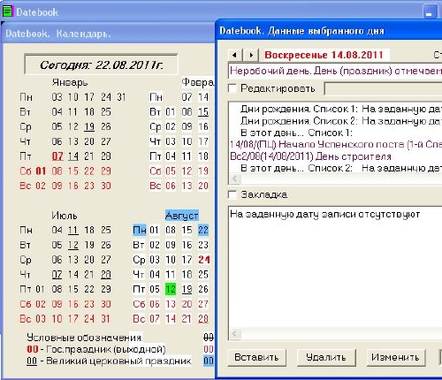The width and height of the screenshot is (442, 380).
Task: Click the empty field beside Редактировать
Action: tap(383, 89)
